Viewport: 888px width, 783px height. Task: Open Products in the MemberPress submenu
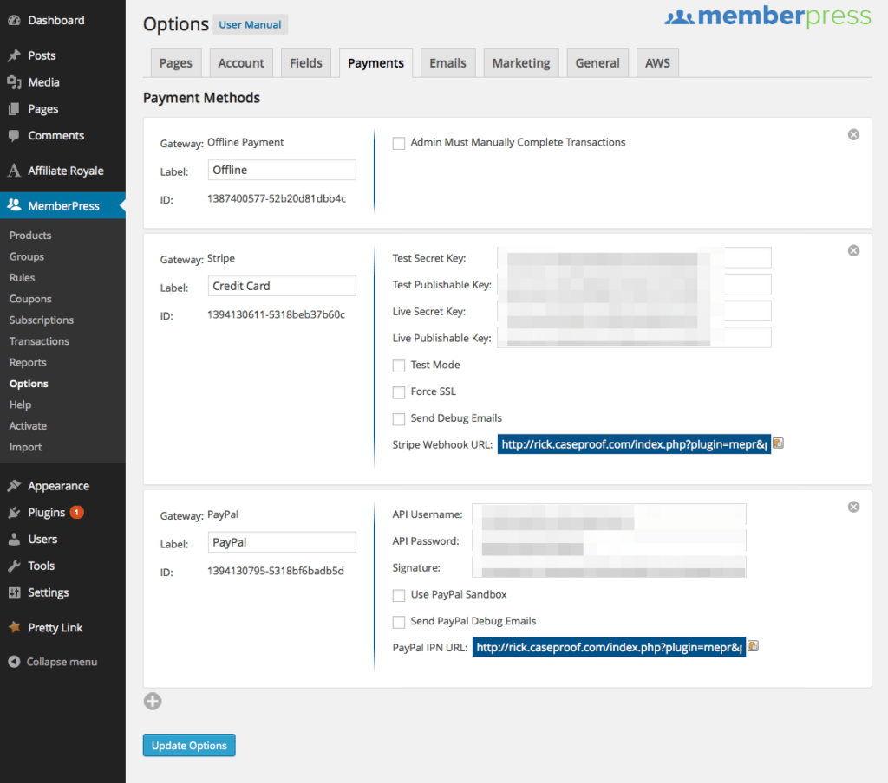(x=30, y=236)
